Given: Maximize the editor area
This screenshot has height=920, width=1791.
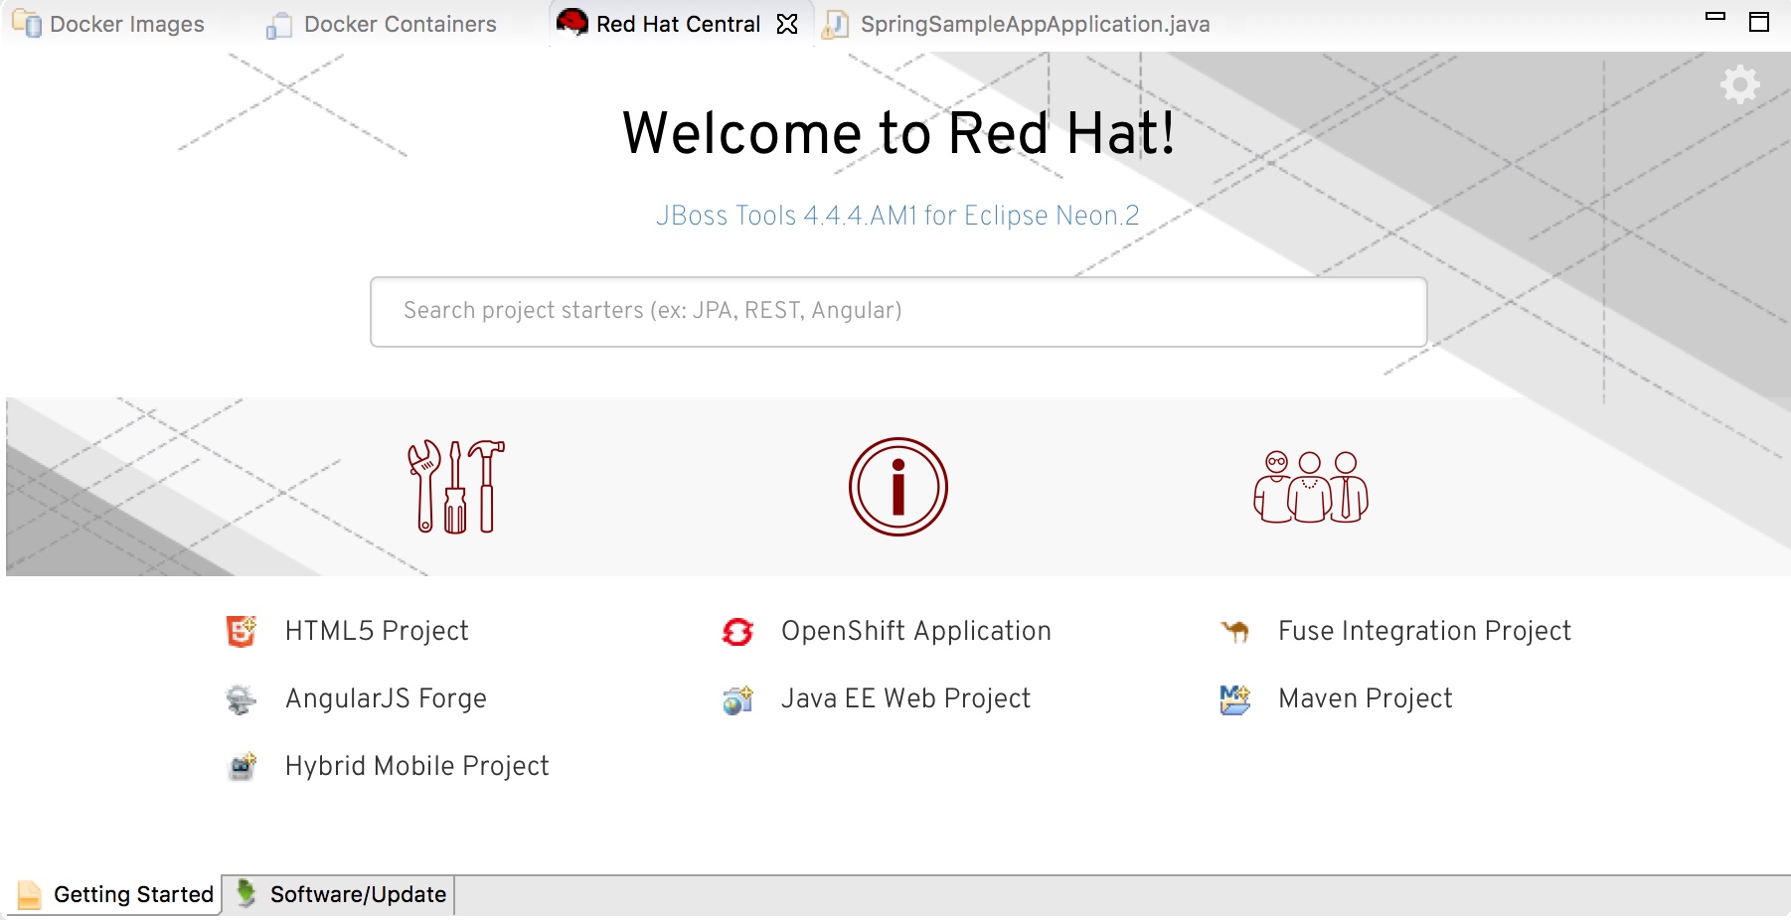Looking at the screenshot, I should point(1759,22).
